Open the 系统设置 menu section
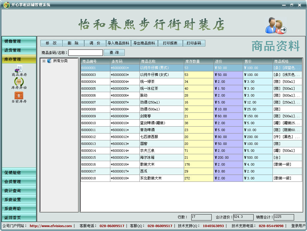Screen dimensions: 307x231 click(x=19, y=199)
